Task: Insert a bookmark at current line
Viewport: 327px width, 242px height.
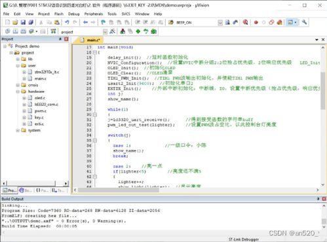Action: pyautogui.click(x=104, y=22)
